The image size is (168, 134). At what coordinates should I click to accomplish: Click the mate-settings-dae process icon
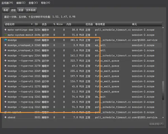coord(6,30)
